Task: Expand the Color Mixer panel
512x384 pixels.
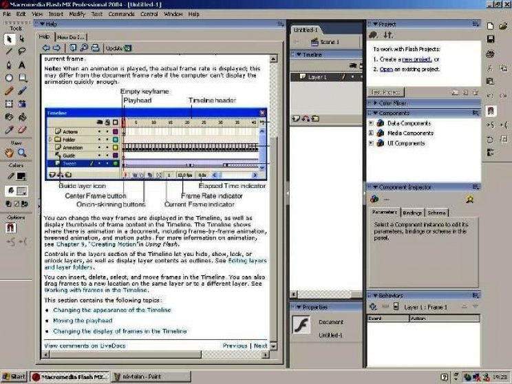Action: tap(375, 103)
